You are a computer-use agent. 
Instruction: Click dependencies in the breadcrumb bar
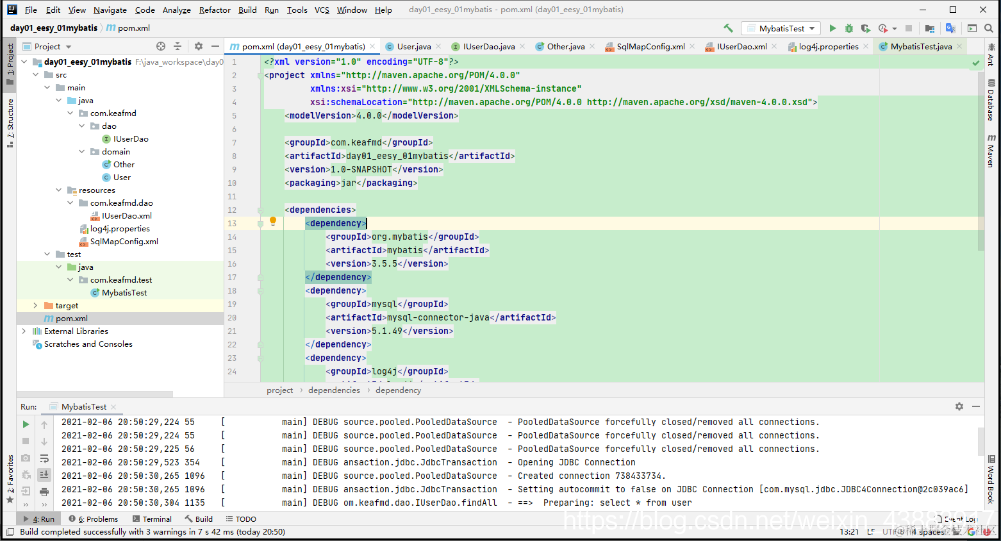(334, 390)
